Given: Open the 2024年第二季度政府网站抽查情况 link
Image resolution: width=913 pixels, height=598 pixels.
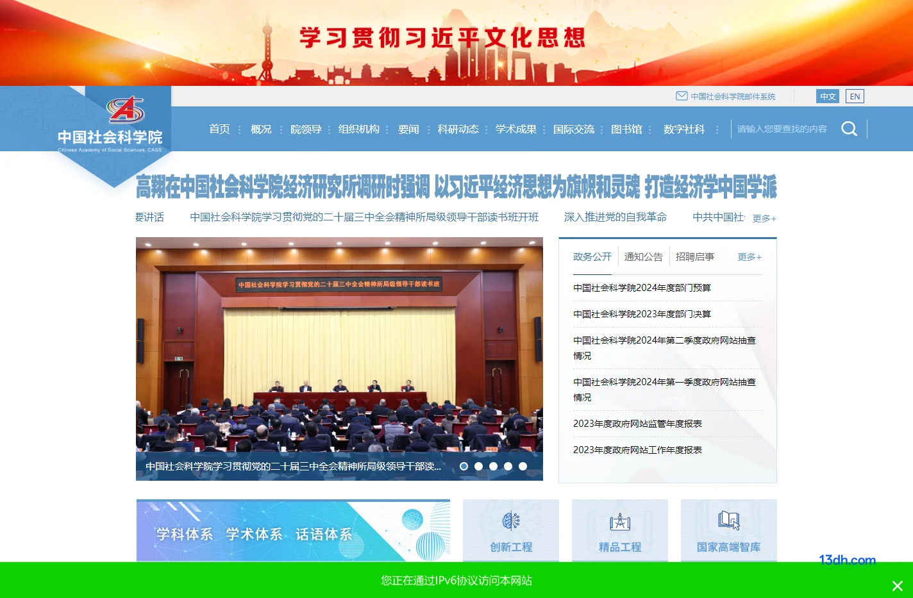Looking at the screenshot, I should pyautogui.click(x=664, y=348).
